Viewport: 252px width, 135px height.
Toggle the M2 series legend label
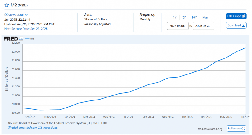click(32, 38)
